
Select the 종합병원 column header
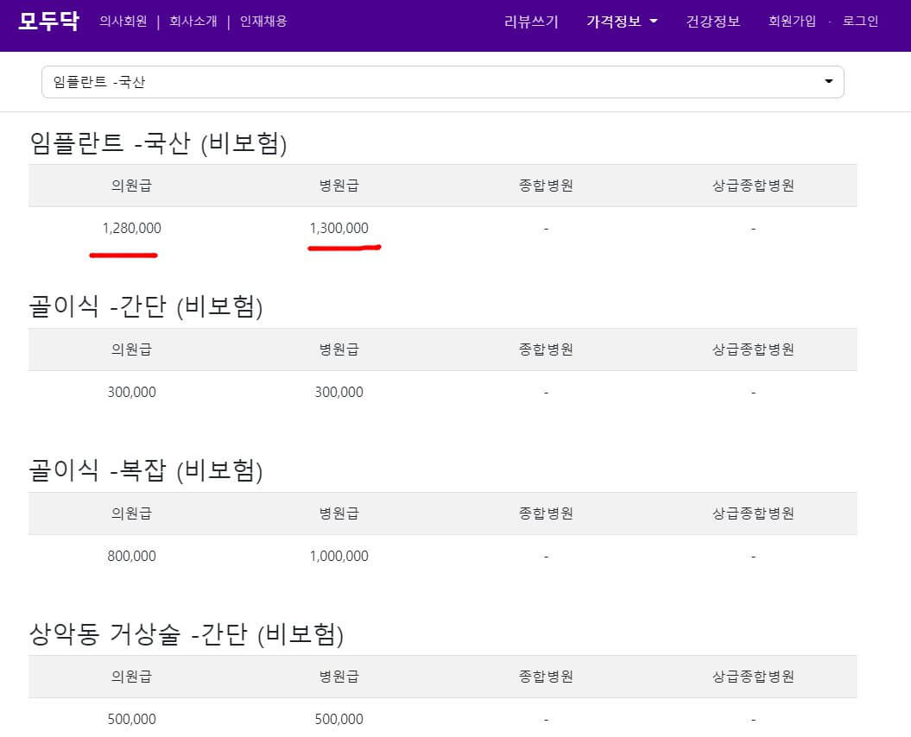545,185
